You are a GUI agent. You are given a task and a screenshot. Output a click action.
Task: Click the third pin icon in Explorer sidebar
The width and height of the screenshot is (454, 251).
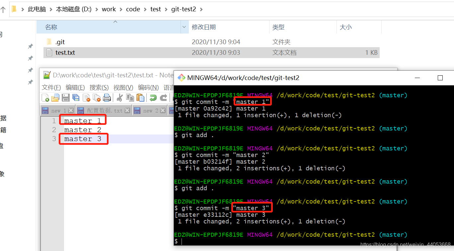pyautogui.click(x=30, y=70)
